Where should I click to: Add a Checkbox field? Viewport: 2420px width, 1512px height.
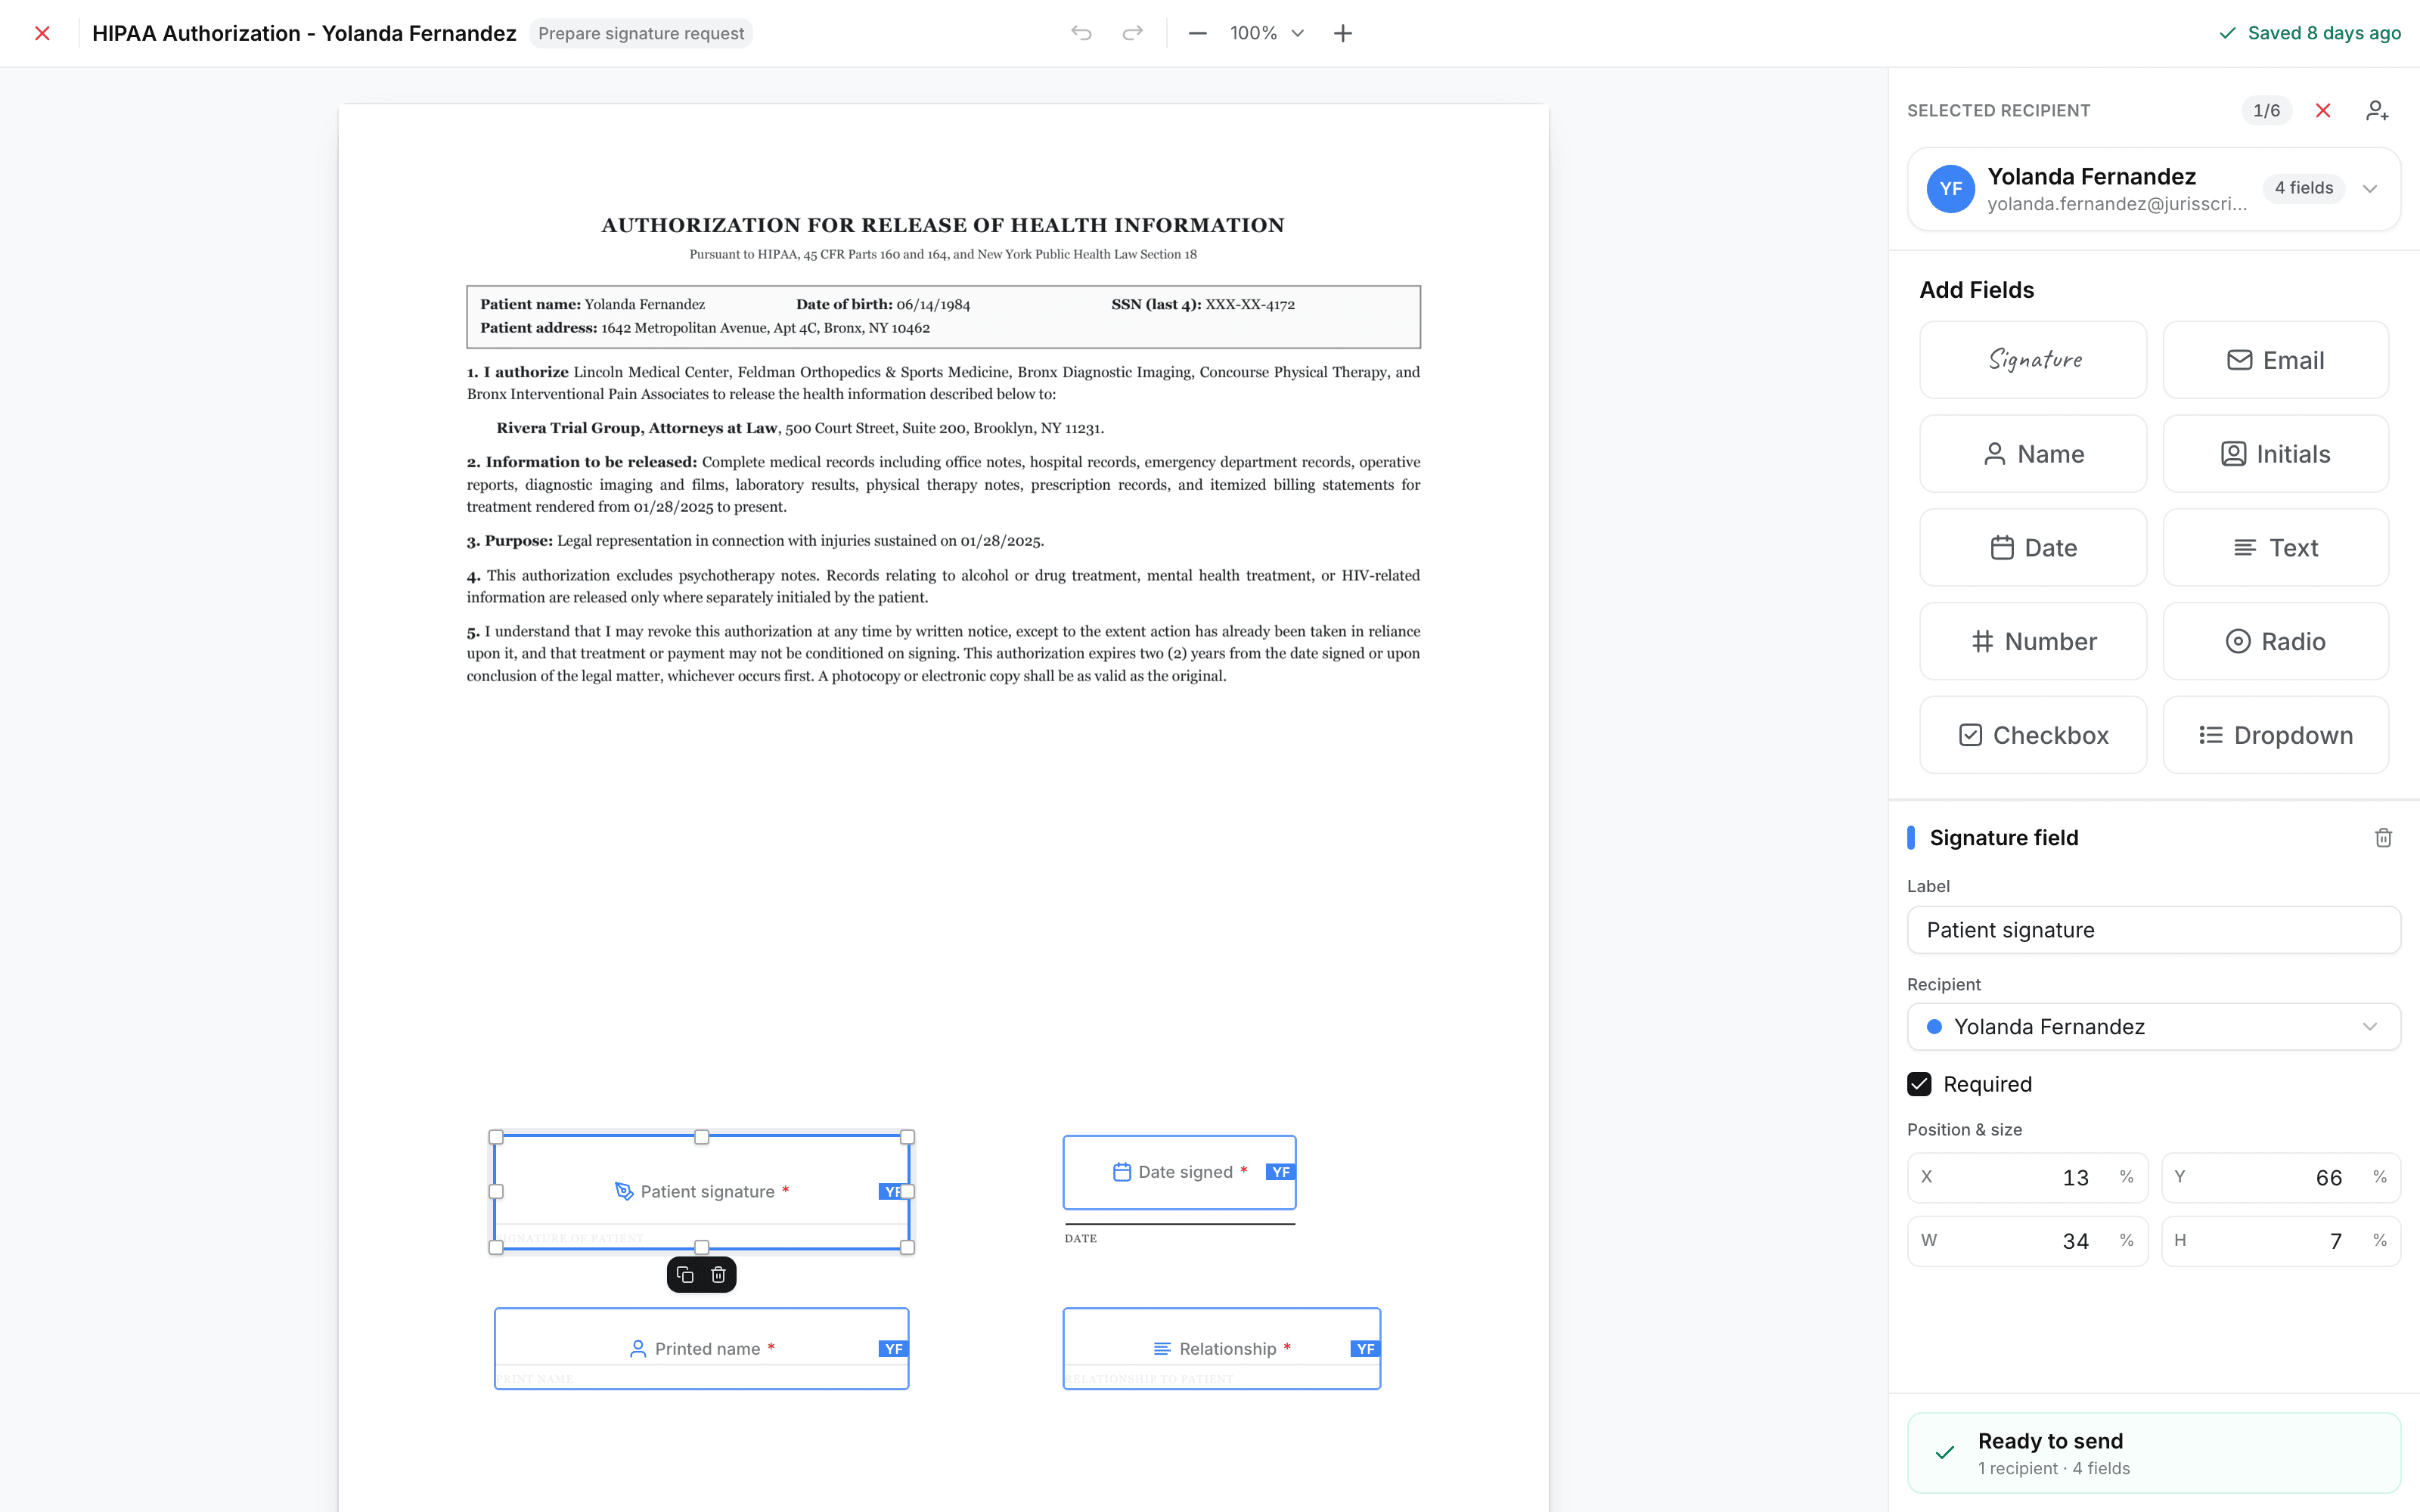[2033, 735]
